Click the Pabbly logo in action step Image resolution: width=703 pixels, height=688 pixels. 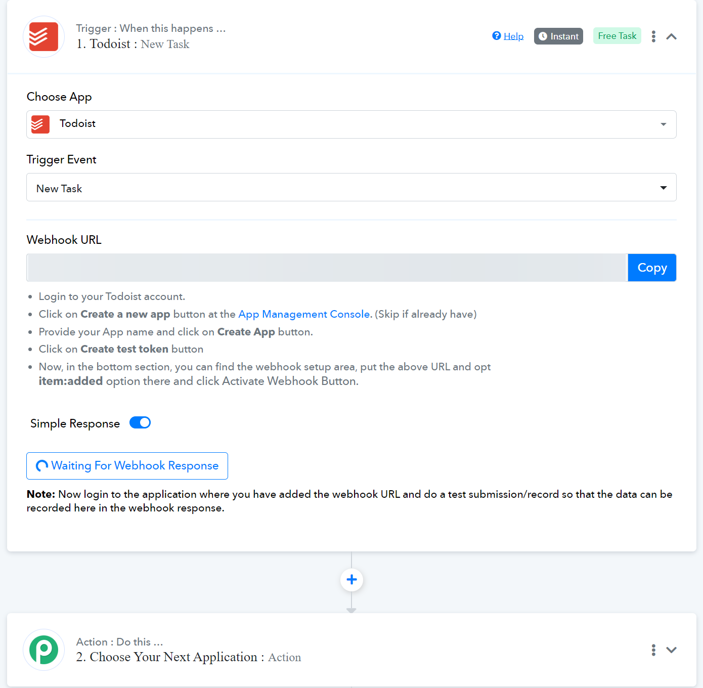[43, 650]
